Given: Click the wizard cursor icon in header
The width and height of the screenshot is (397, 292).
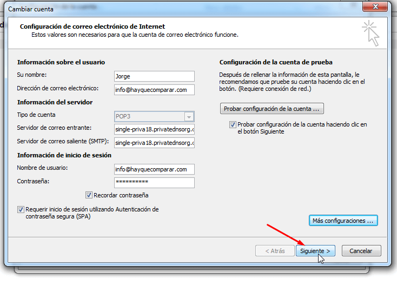Looking at the screenshot, I should 371,34.
